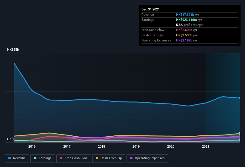Click the HK$2.606b free cash flow value
This screenshot has height=167, width=245.
184,30
